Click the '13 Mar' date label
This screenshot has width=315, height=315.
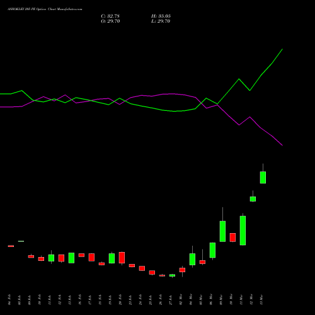point(261,299)
